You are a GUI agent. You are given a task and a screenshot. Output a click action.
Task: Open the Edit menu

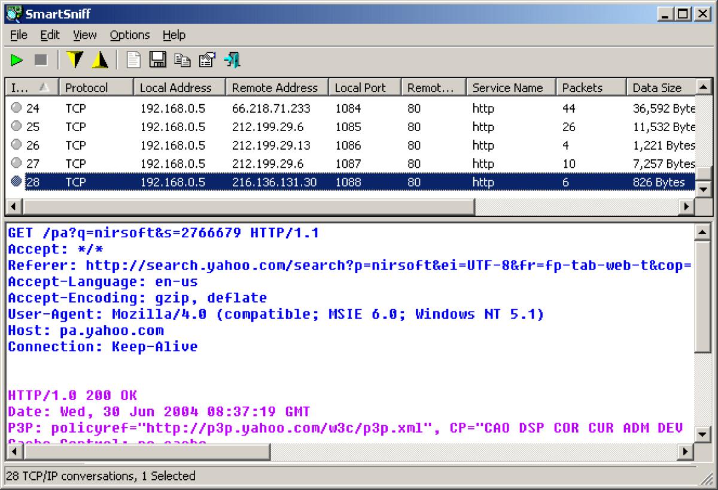[x=50, y=35]
